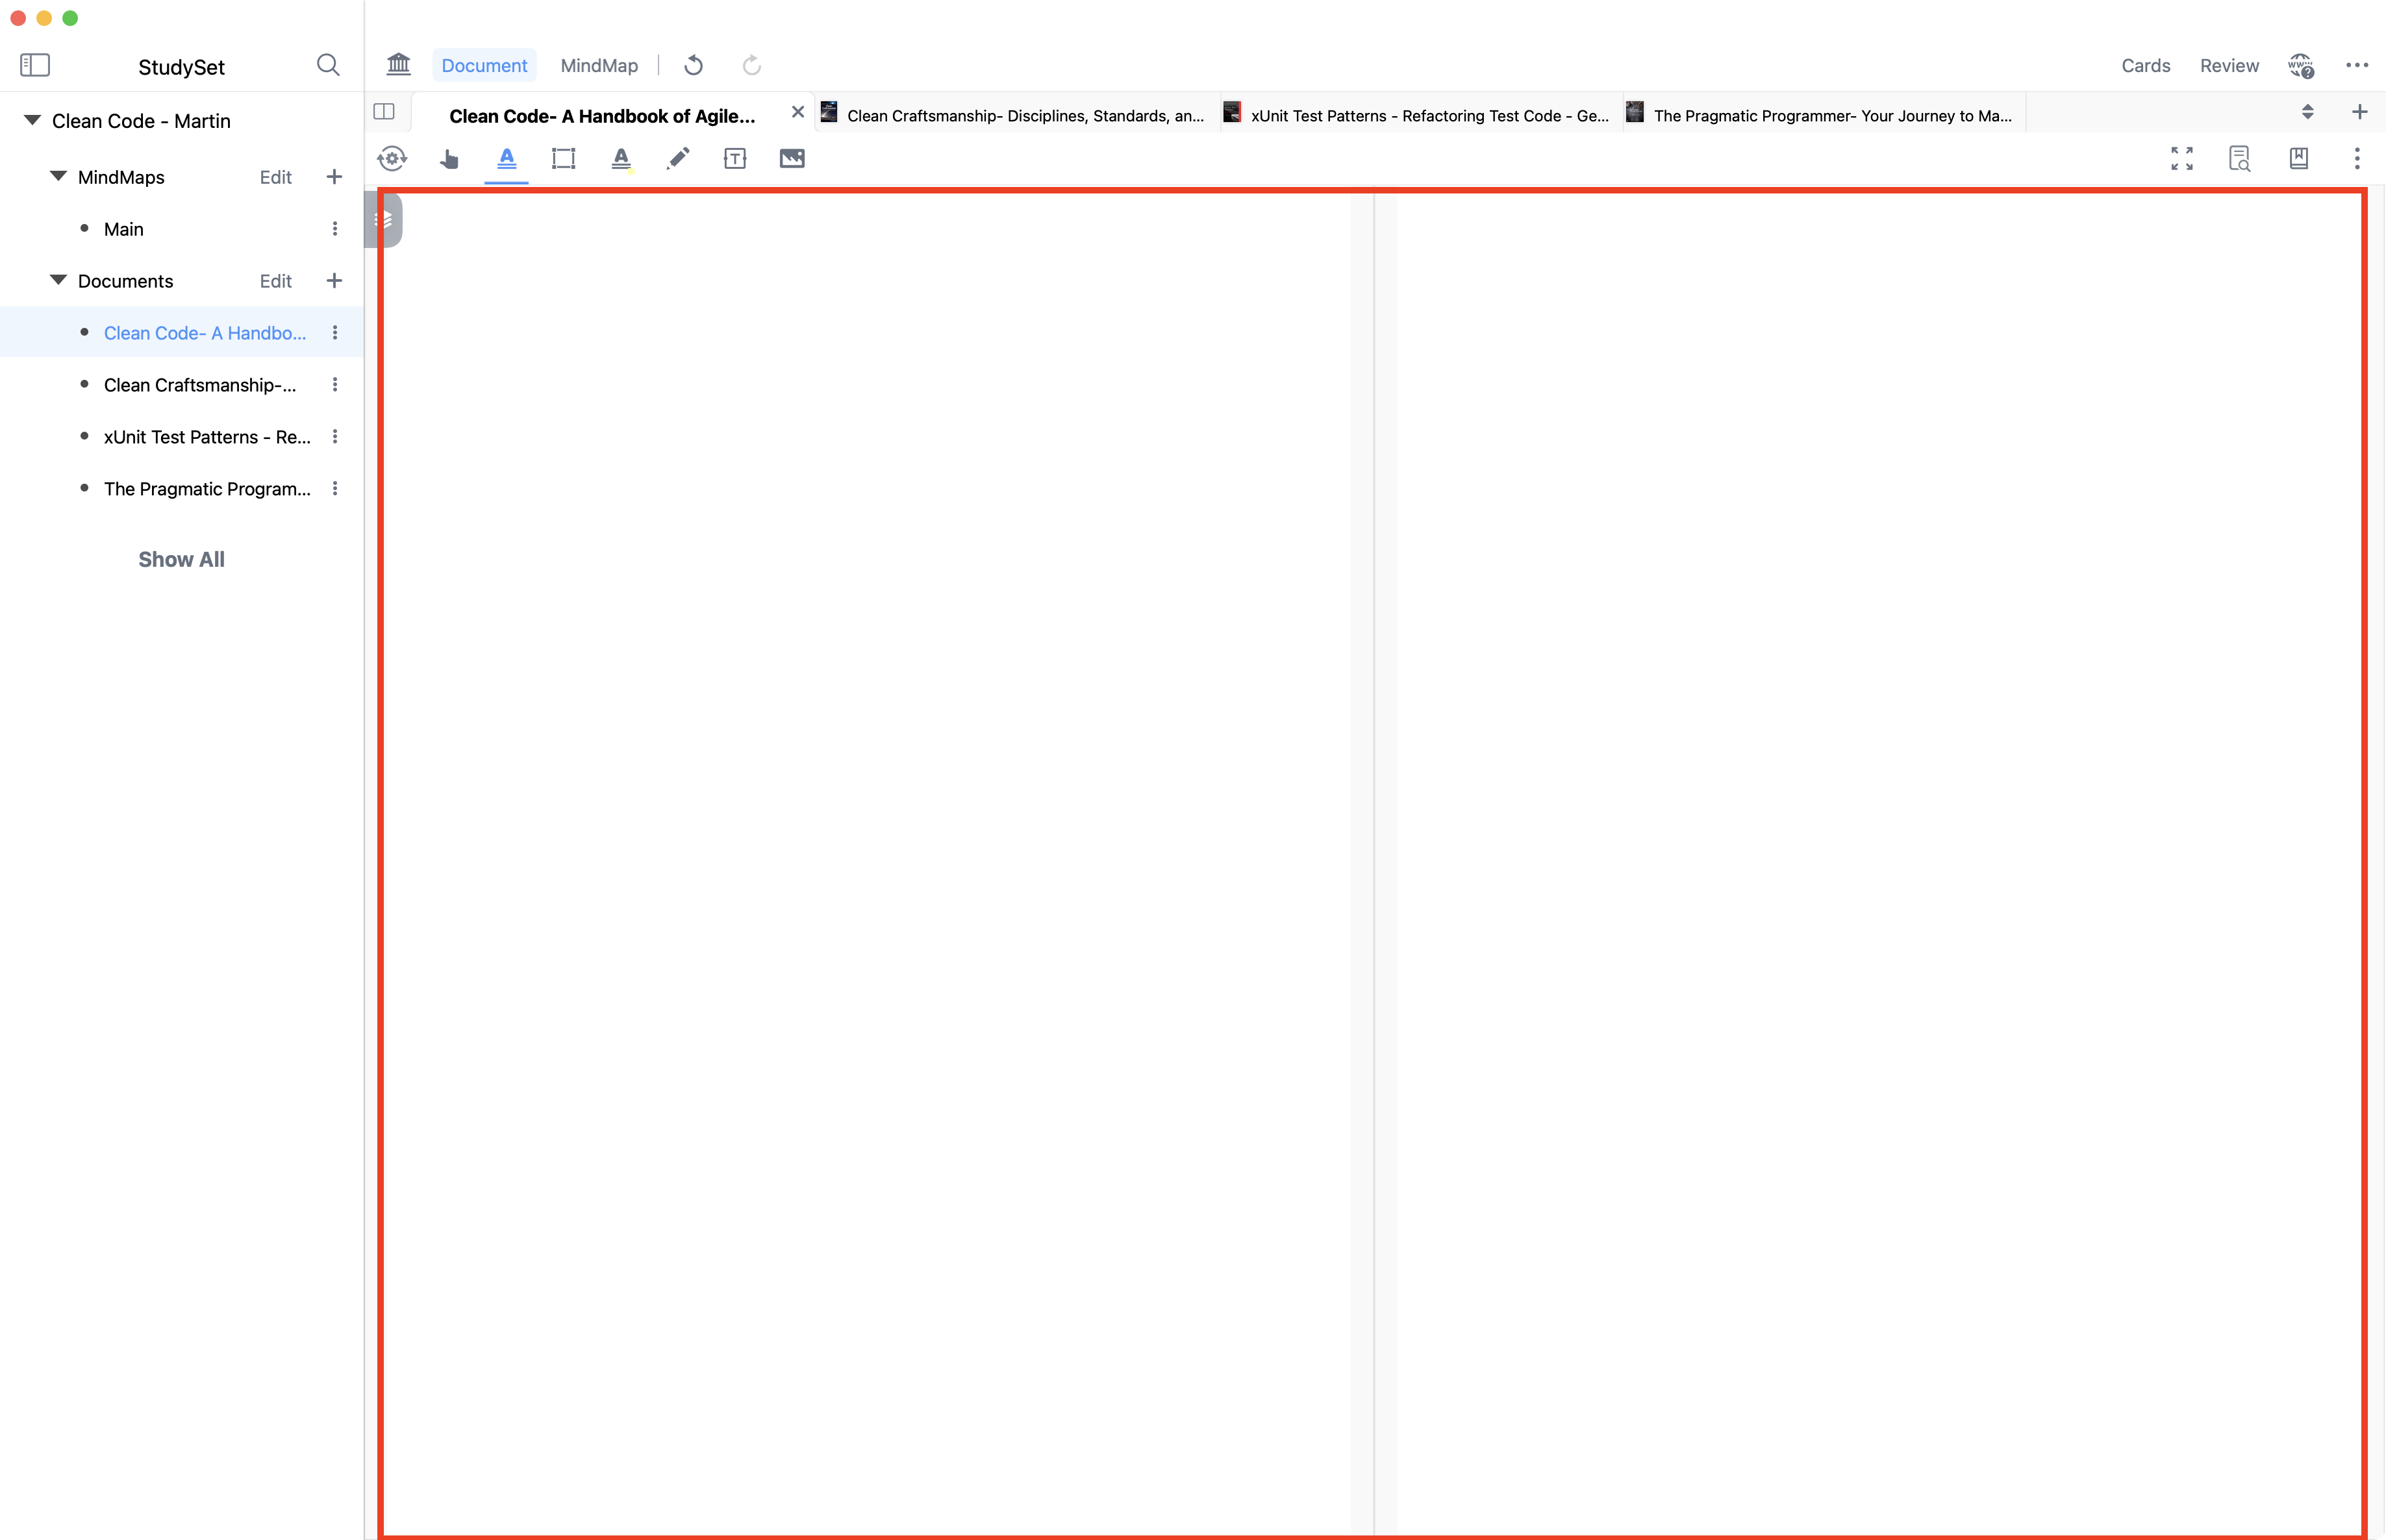Click the Show All button
Image resolution: width=2386 pixels, height=1540 pixels.
181,560
